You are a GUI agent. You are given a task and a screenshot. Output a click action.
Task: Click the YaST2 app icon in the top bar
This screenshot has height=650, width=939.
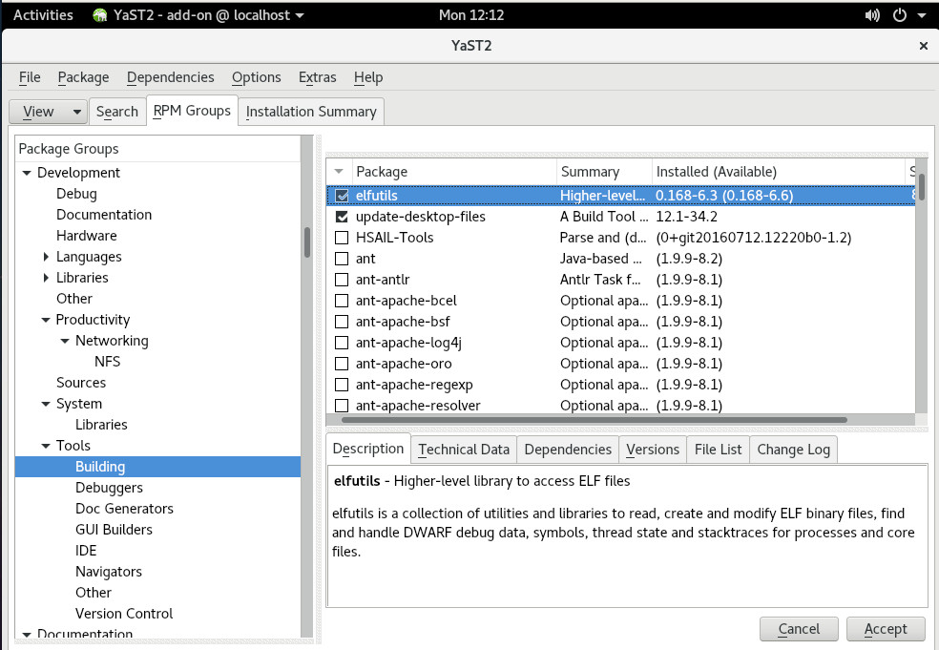pos(100,15)
